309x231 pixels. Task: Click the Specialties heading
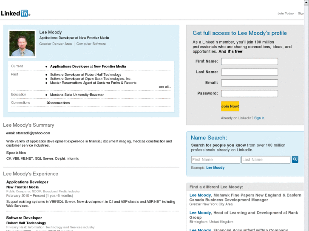click(x=16, y=153)
